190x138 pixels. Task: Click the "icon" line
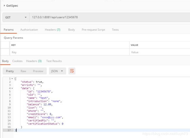(x=35, y=108)
